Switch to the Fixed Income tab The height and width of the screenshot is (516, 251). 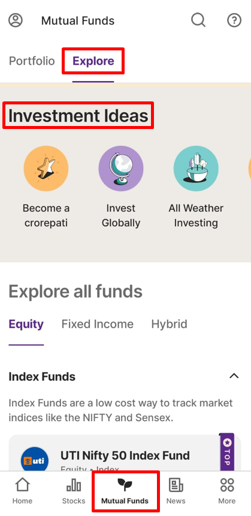click(97, 324)
